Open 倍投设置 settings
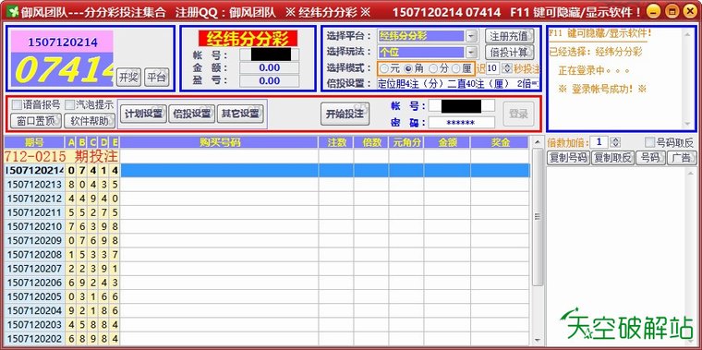This screenshot has height=350, width=702. [191, 114]
